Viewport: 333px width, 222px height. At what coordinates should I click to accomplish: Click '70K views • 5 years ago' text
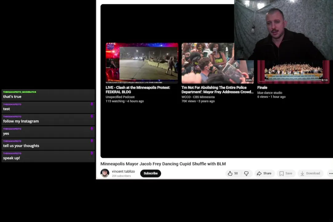pos(198,101)
